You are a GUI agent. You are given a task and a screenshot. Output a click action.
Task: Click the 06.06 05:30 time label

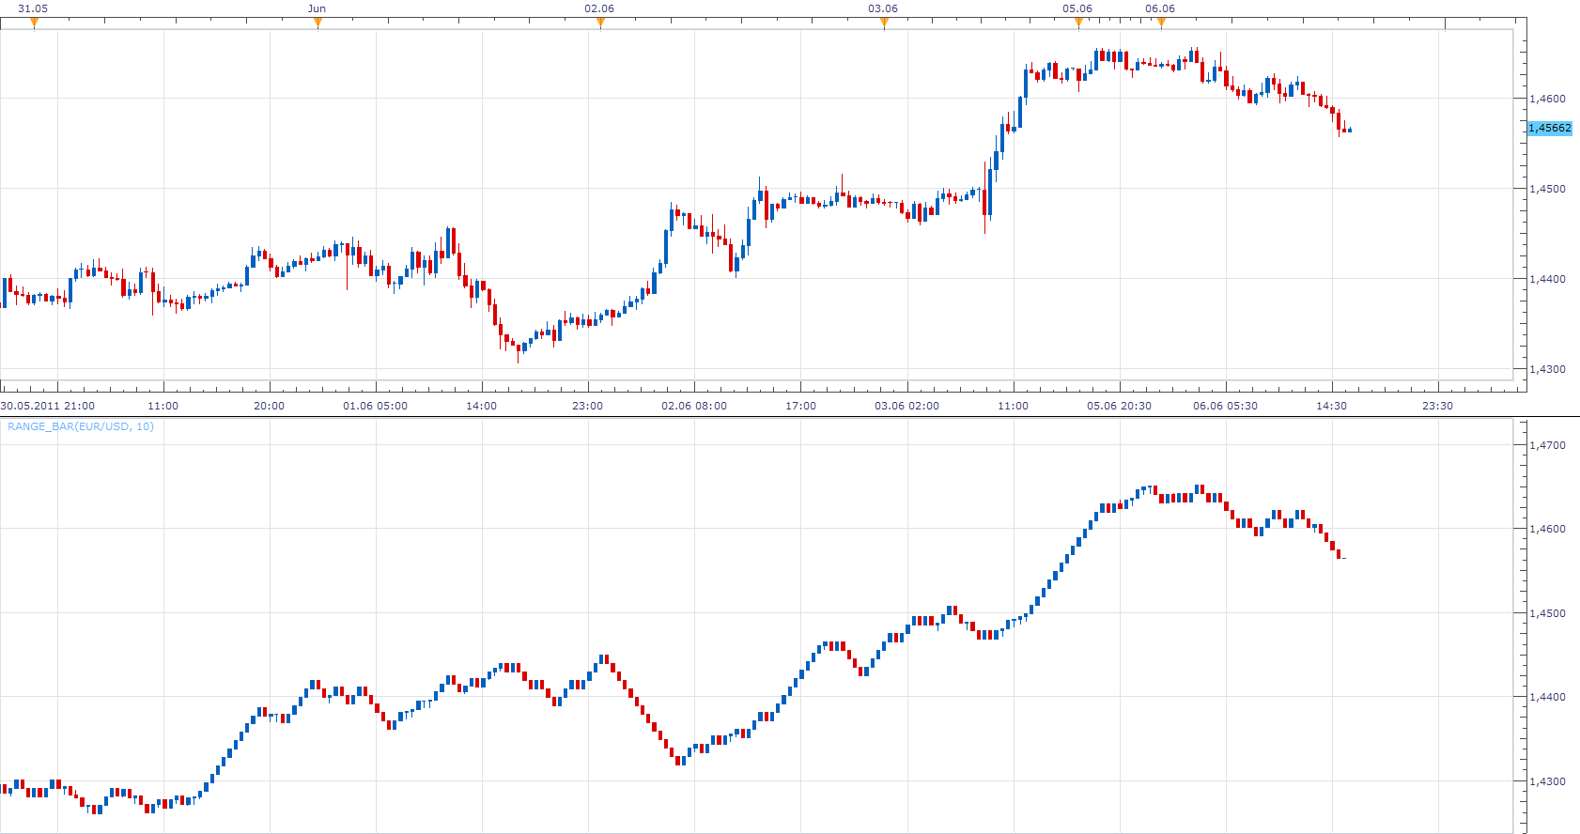click(1226, 406)
